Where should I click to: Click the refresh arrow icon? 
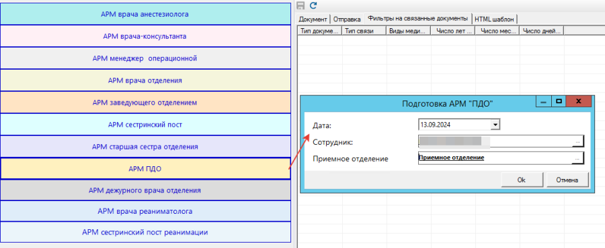(313, 5)
